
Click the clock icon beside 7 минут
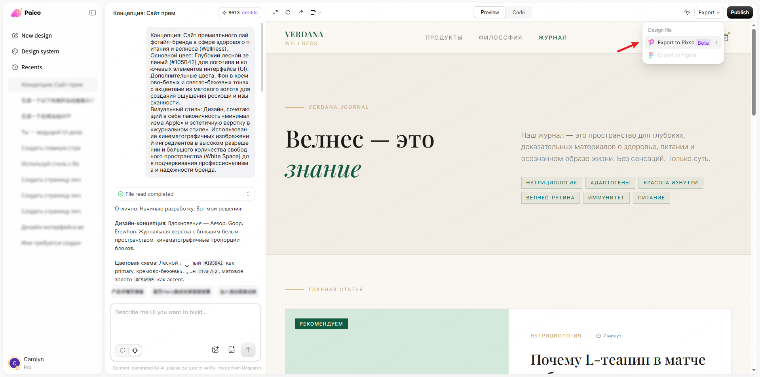click(x=598, y=336)
